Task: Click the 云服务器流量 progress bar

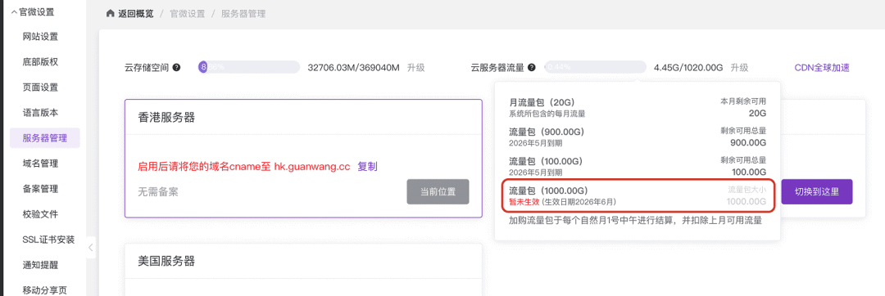Action: click(596, 67)
